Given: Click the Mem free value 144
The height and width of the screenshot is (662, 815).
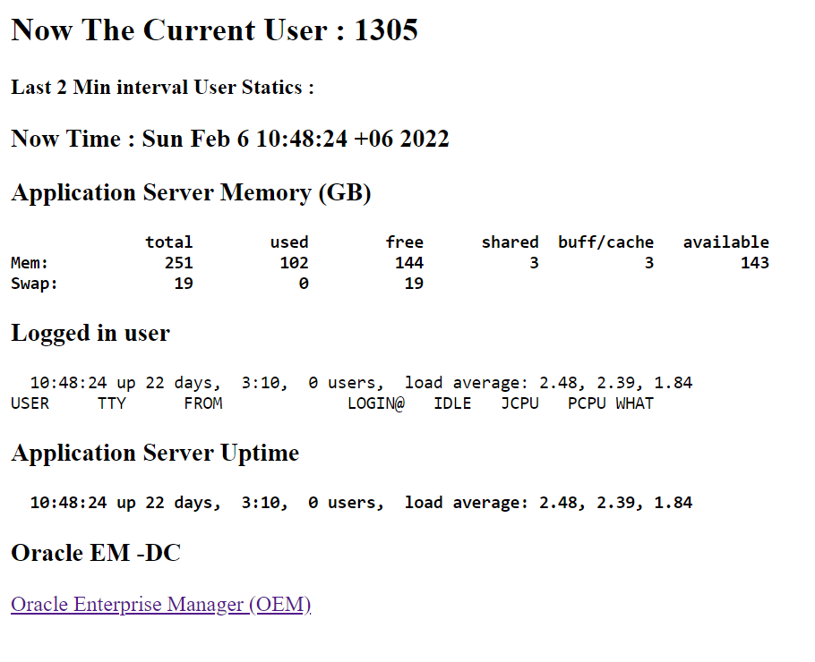Looking at the screenshot, I should pos(409,263).
